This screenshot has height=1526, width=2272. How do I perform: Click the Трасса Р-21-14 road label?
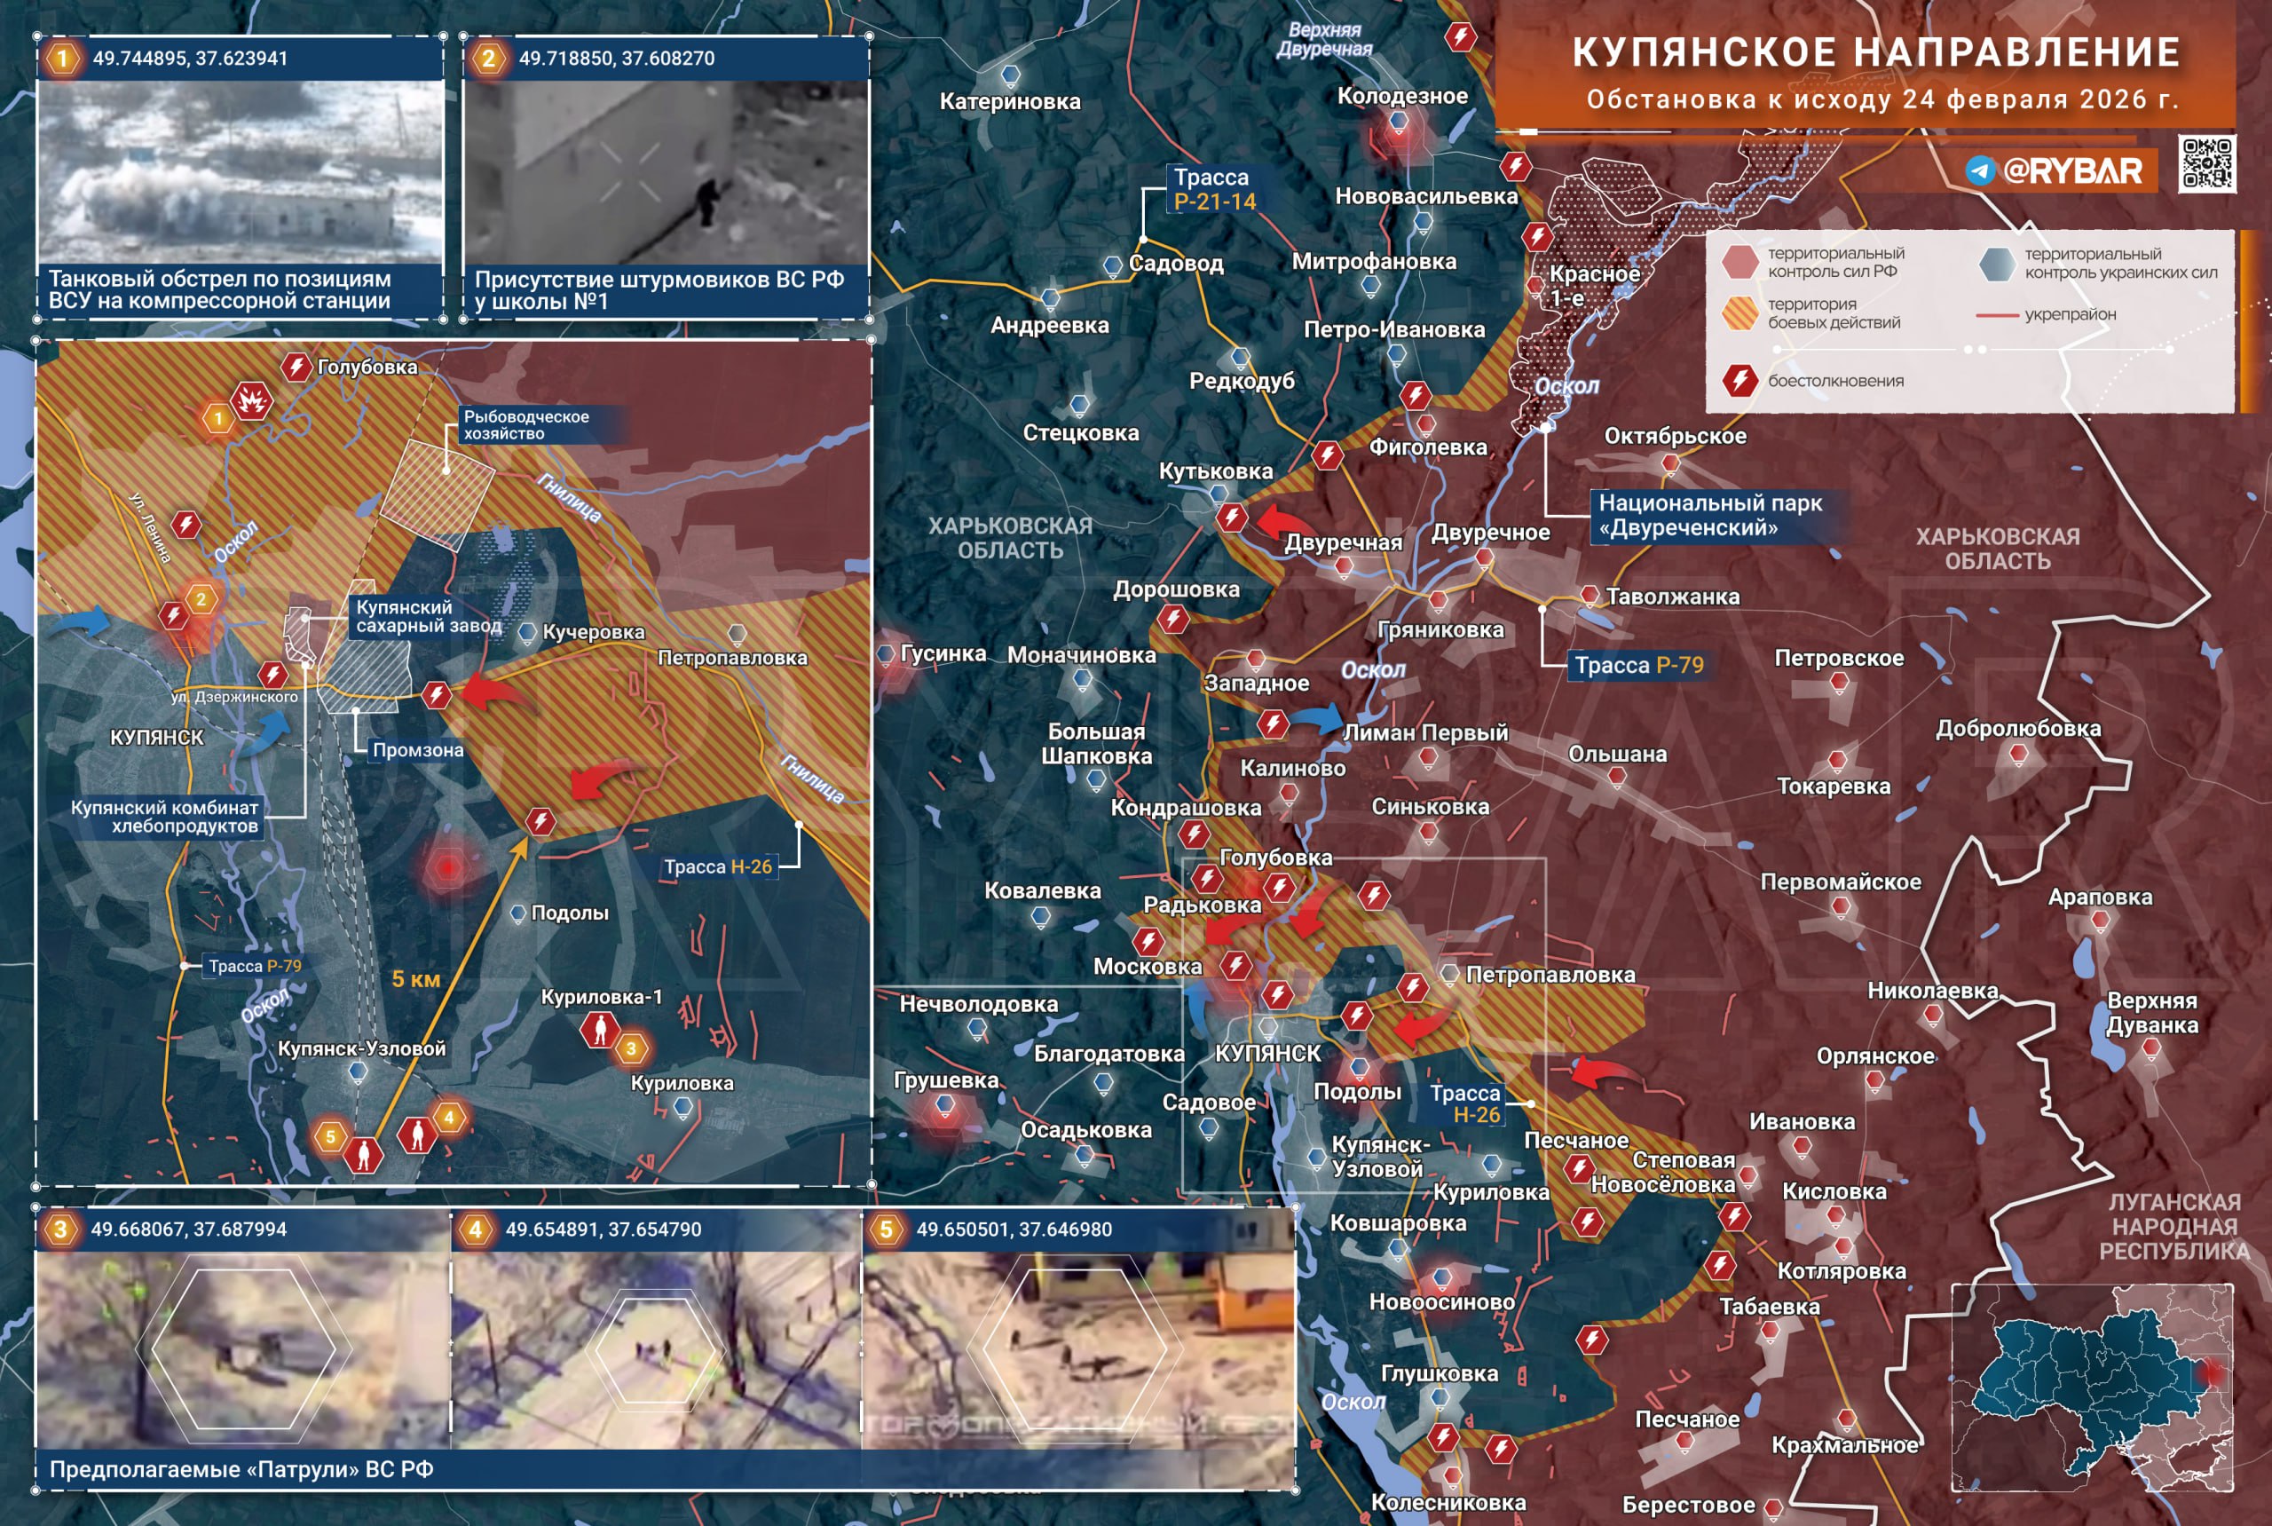1213,189
